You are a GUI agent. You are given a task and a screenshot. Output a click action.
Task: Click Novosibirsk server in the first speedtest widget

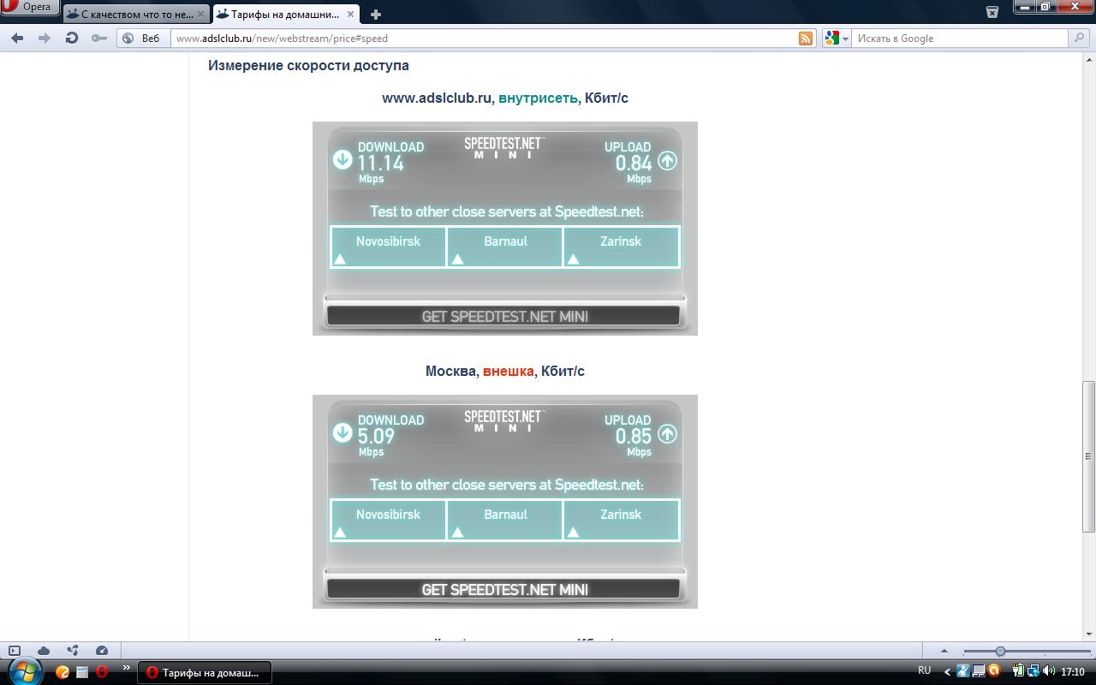[x=388, y=247]
